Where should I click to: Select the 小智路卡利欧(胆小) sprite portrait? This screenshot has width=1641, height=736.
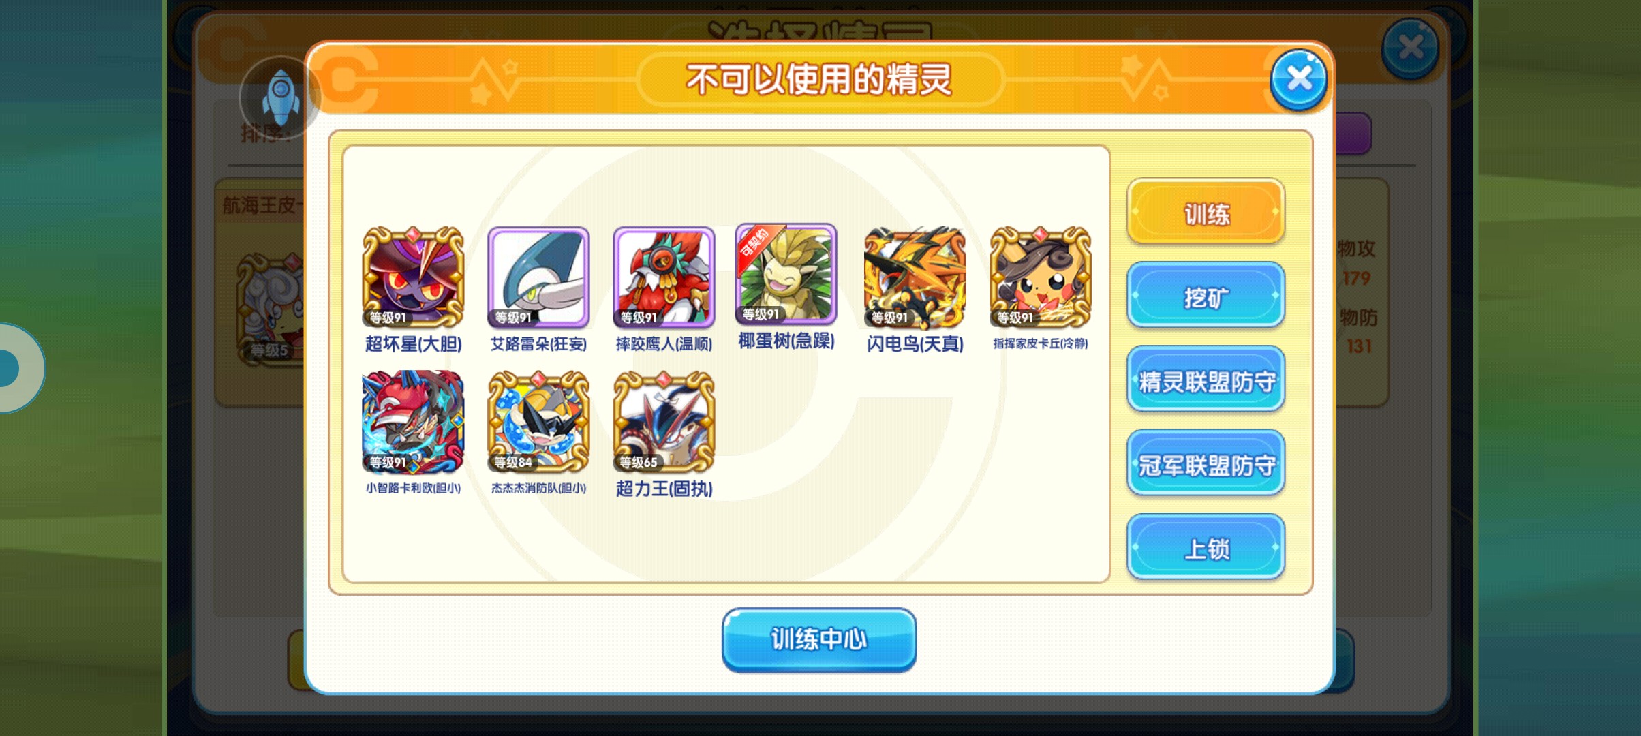click(x=413, y=422)
